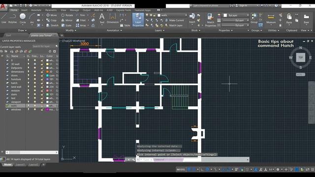Click the Insert block icon
Screen dimensions: 315x177
tap(192, 19)
